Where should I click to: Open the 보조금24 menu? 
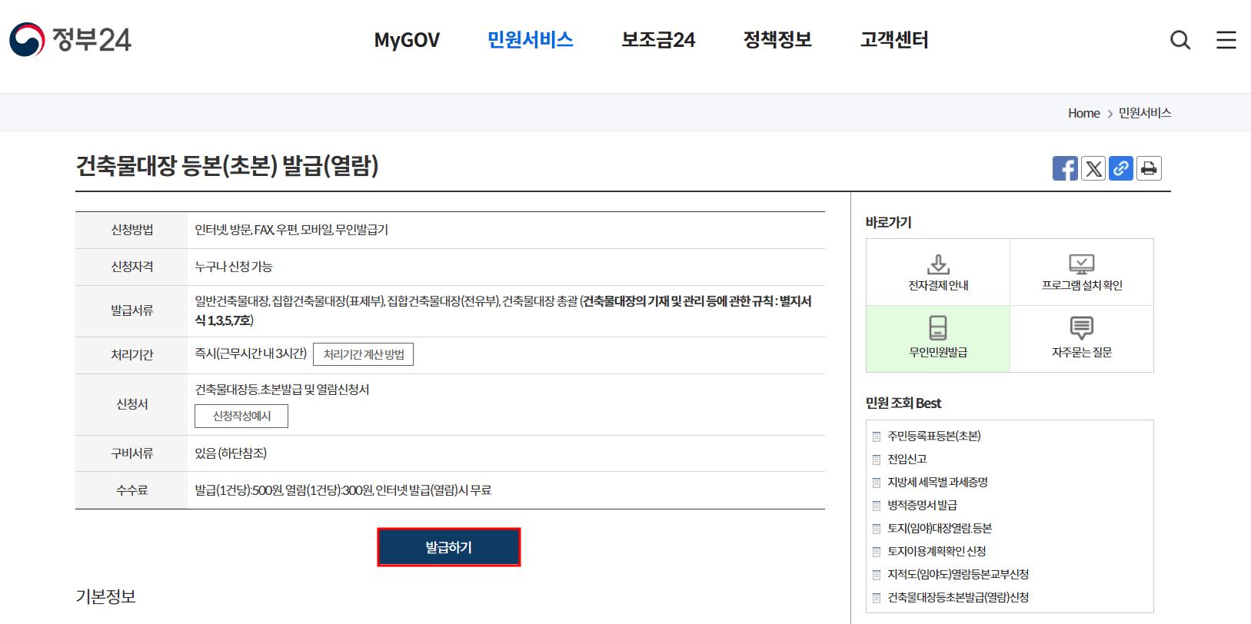tap(658, 40)
